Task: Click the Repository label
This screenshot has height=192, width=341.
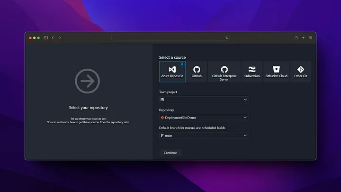Action: (x=166, y=110)
